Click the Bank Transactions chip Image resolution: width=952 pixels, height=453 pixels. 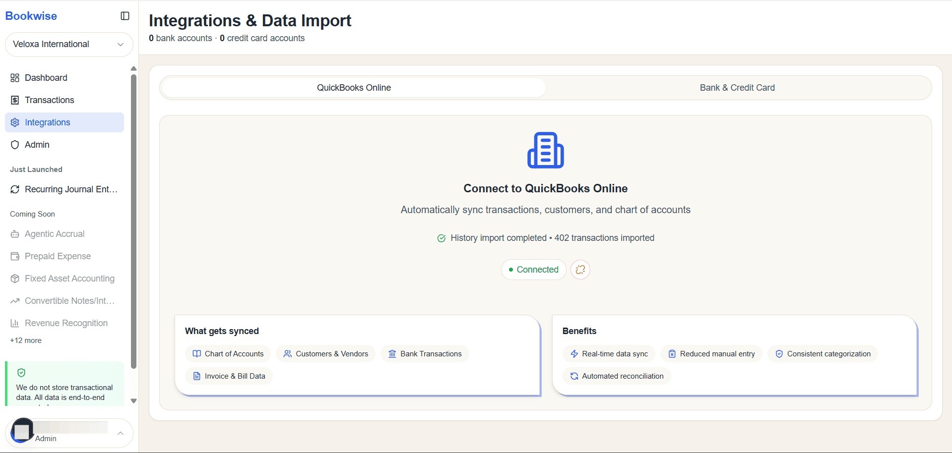[425, 354]
